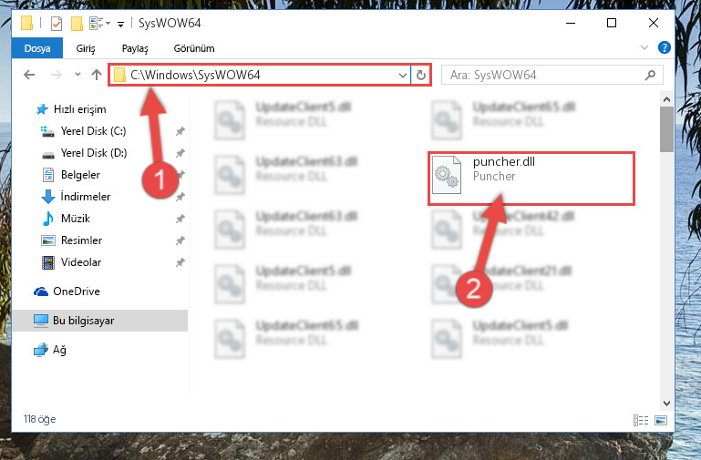701x460 pixels.
Task: Open the recent locations dropdown arrow
Action: click(x=77, y=74)
